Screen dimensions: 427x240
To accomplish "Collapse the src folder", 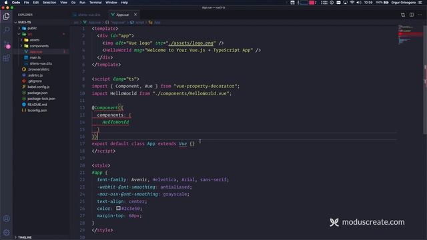I will [x=41, y=34].
